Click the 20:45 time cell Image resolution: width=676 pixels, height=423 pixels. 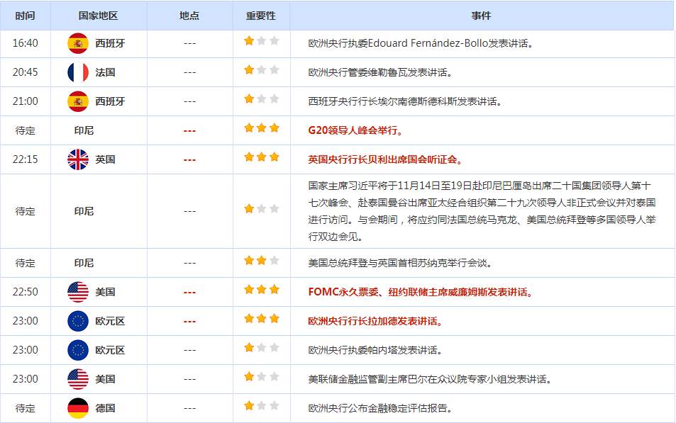tap(25, 72)
